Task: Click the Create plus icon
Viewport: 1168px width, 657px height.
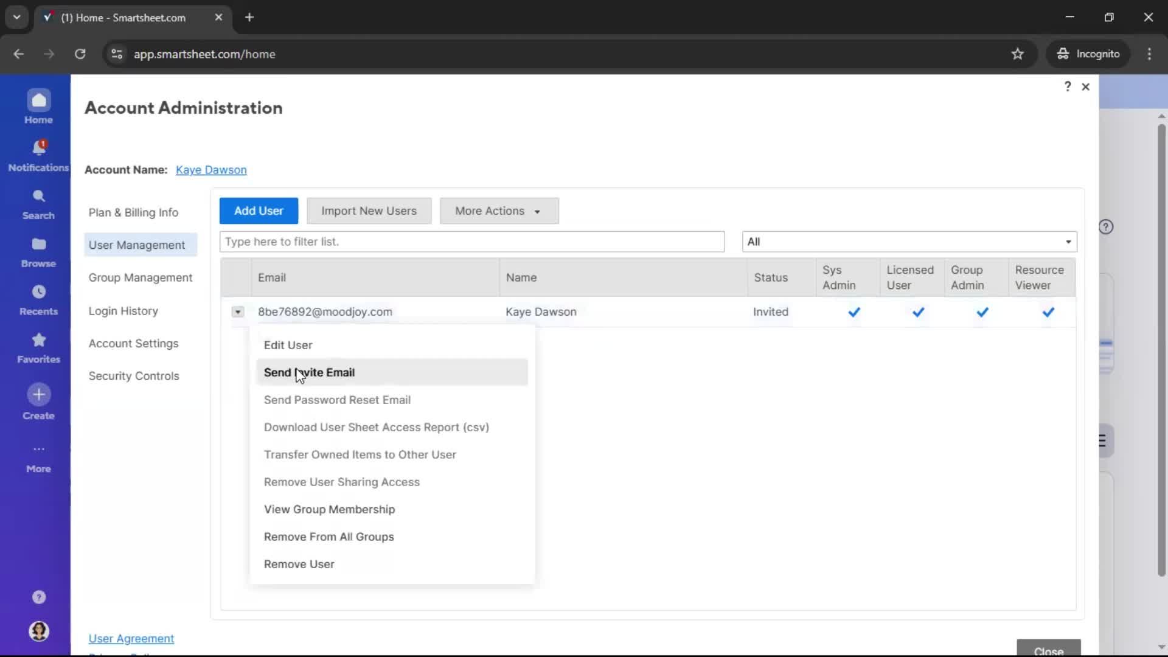Action: tap(38, 394)
